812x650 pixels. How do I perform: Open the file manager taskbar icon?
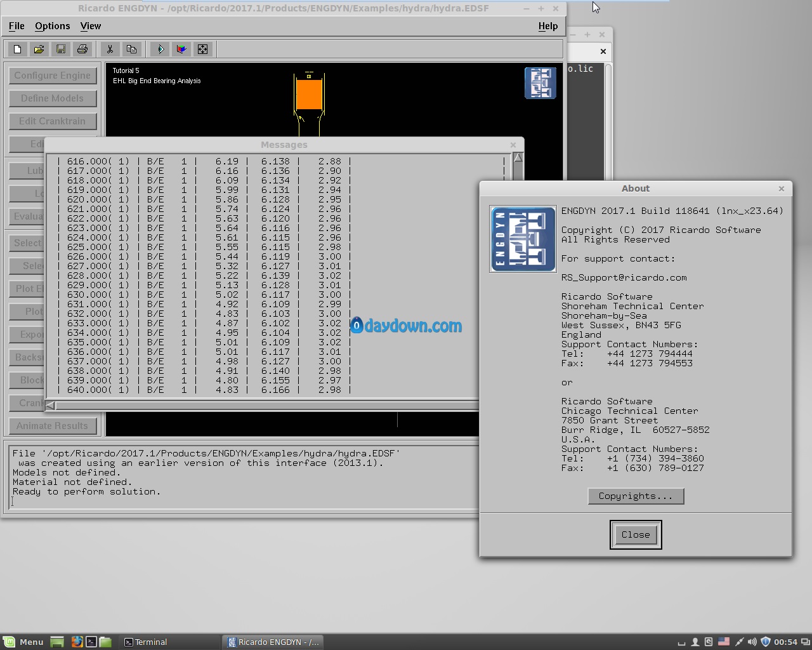click(105, 642)
